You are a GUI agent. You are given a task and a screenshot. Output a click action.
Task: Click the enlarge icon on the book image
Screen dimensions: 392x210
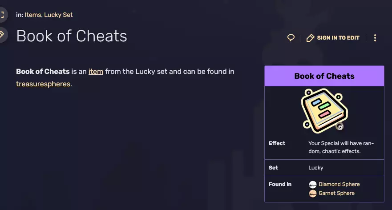(x=340, y=127)
